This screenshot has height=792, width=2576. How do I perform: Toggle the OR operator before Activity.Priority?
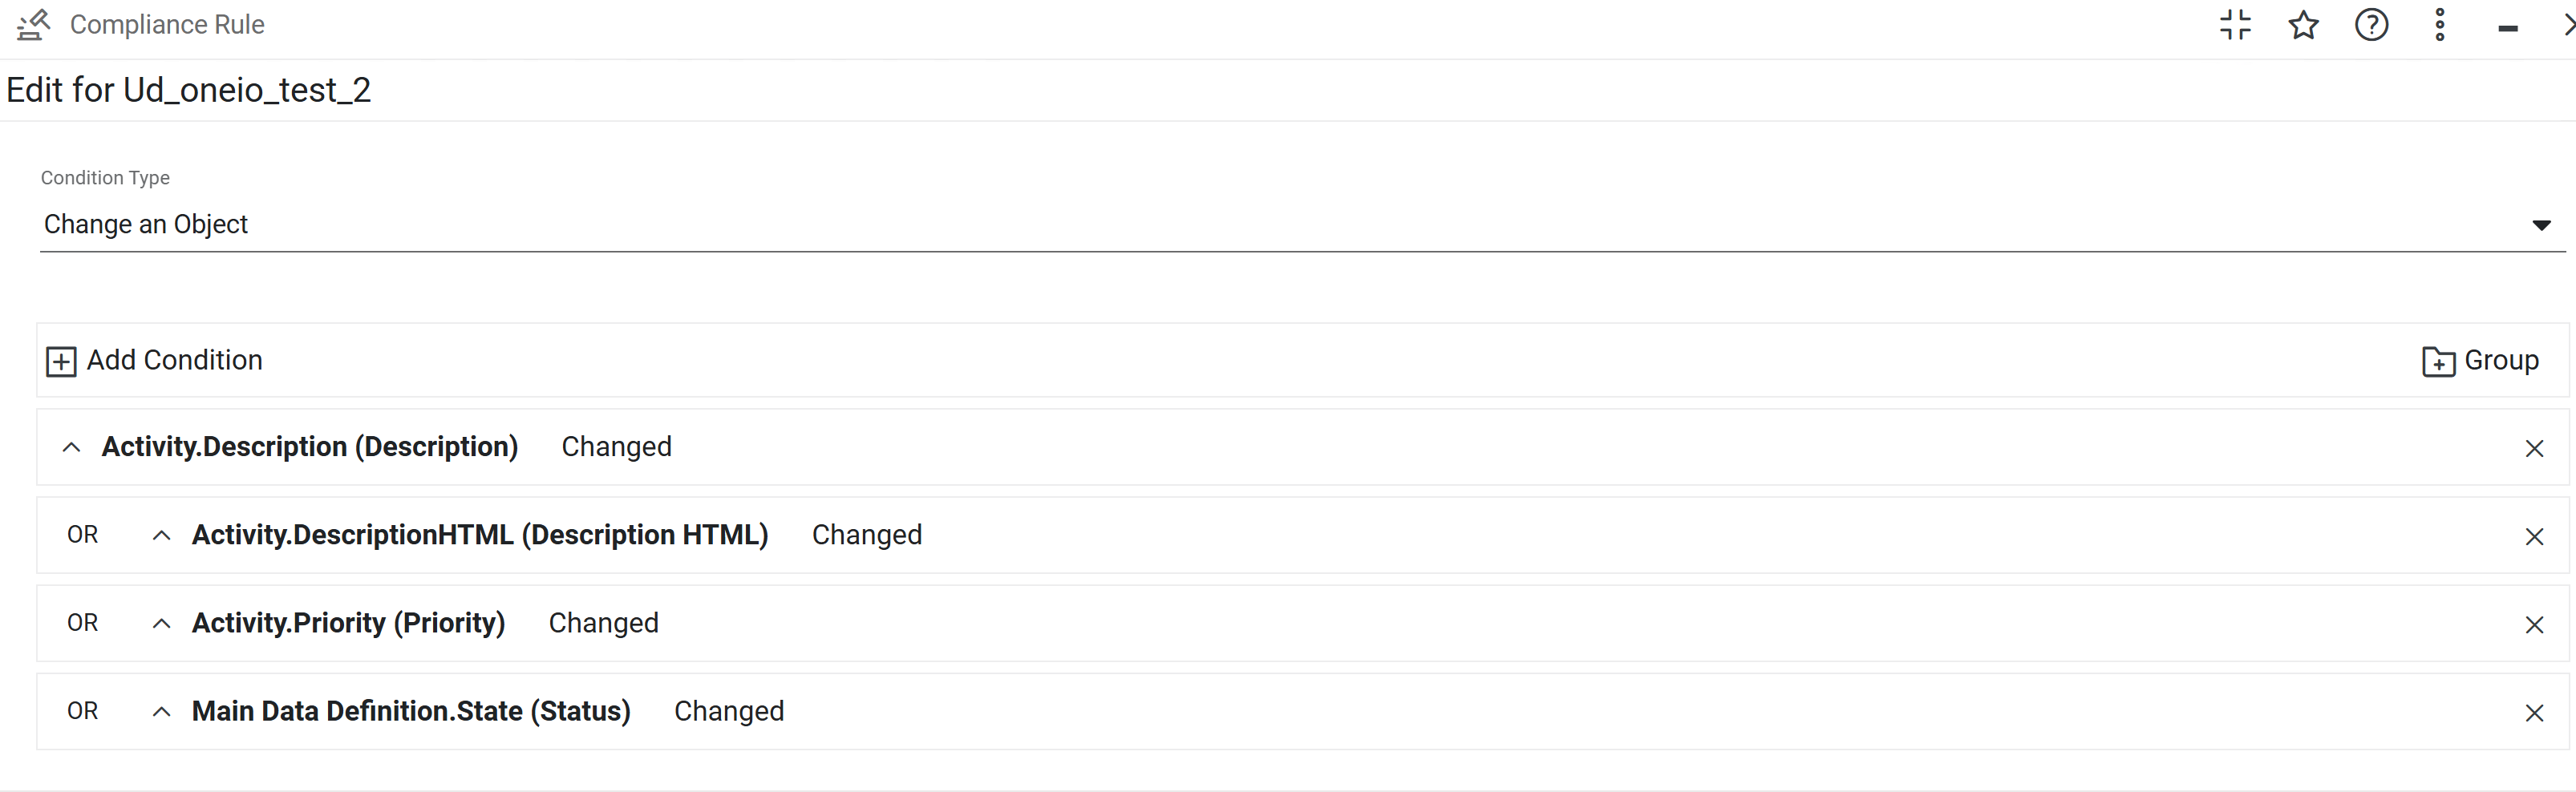click(x=83, y=623)
